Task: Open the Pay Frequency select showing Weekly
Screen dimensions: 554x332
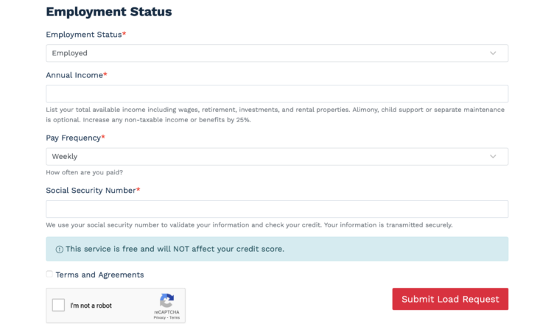Action: tap(277, 157)
